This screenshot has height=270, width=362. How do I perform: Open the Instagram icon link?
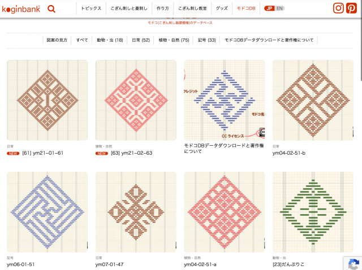point(338,8)
